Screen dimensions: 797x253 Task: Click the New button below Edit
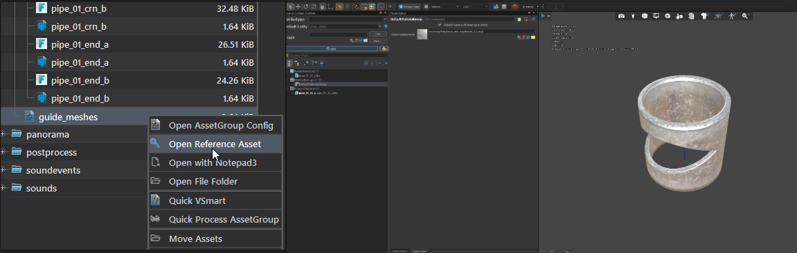click(x=377, y=41)
